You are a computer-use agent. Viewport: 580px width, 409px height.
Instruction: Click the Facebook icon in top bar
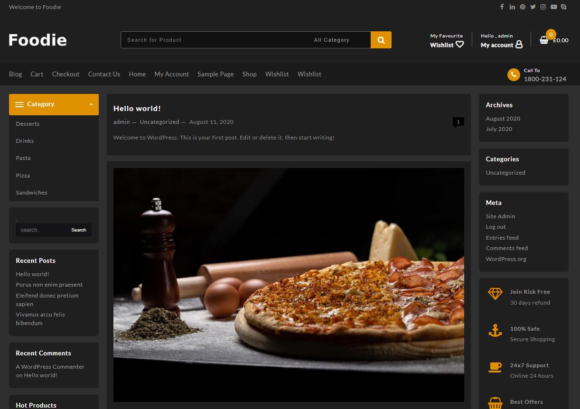point(502,7)
